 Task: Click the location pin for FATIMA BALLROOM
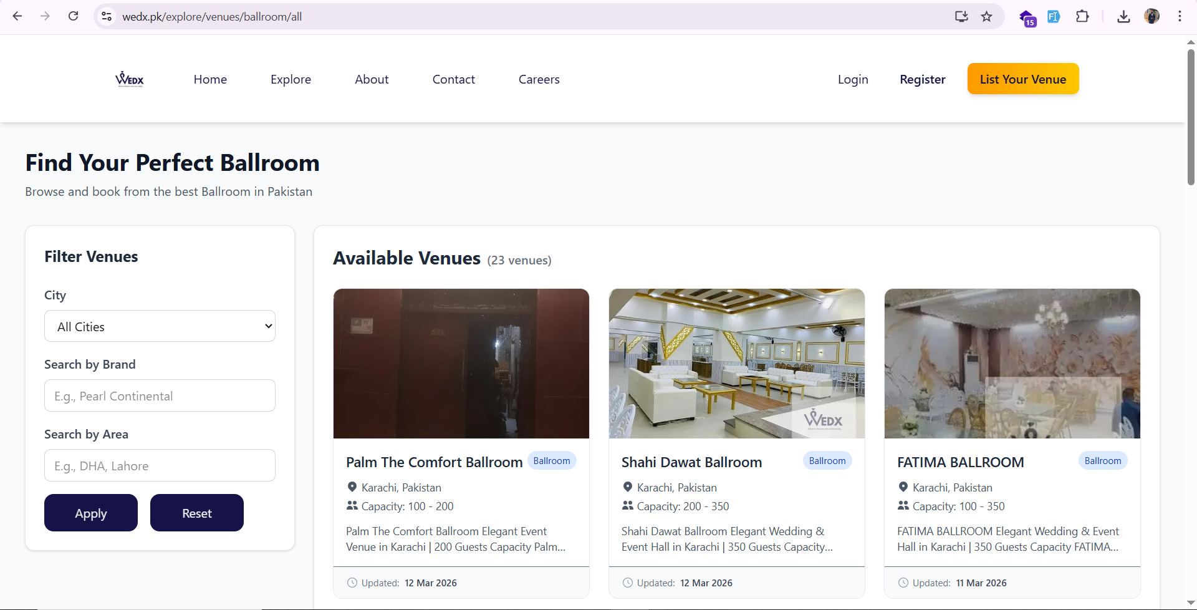tap(903, 487)
